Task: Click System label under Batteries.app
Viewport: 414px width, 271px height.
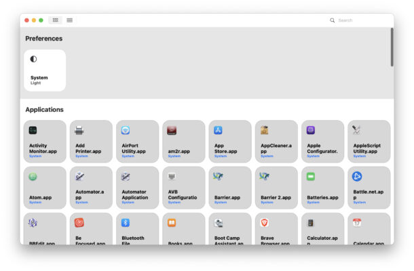Action: click(313, 202)
